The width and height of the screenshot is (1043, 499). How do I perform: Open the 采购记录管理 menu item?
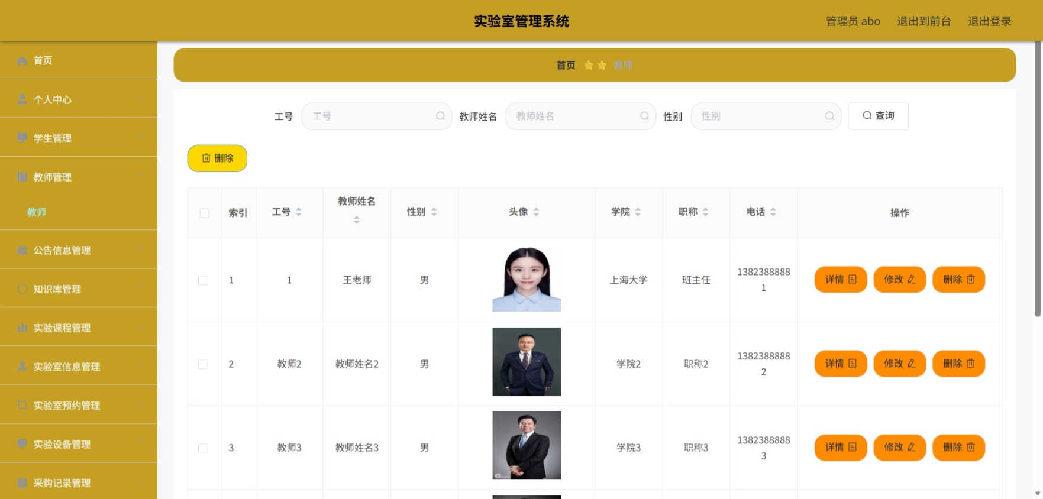tap(79, 482)
